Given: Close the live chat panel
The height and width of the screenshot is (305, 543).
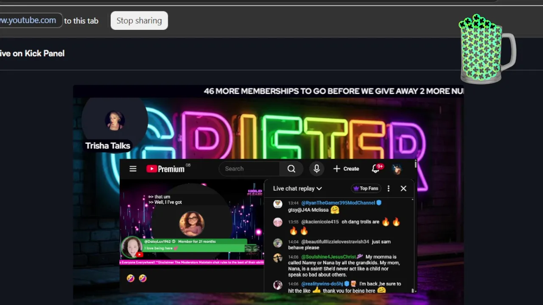Looking at the screenshot, I should click(403, 189).
